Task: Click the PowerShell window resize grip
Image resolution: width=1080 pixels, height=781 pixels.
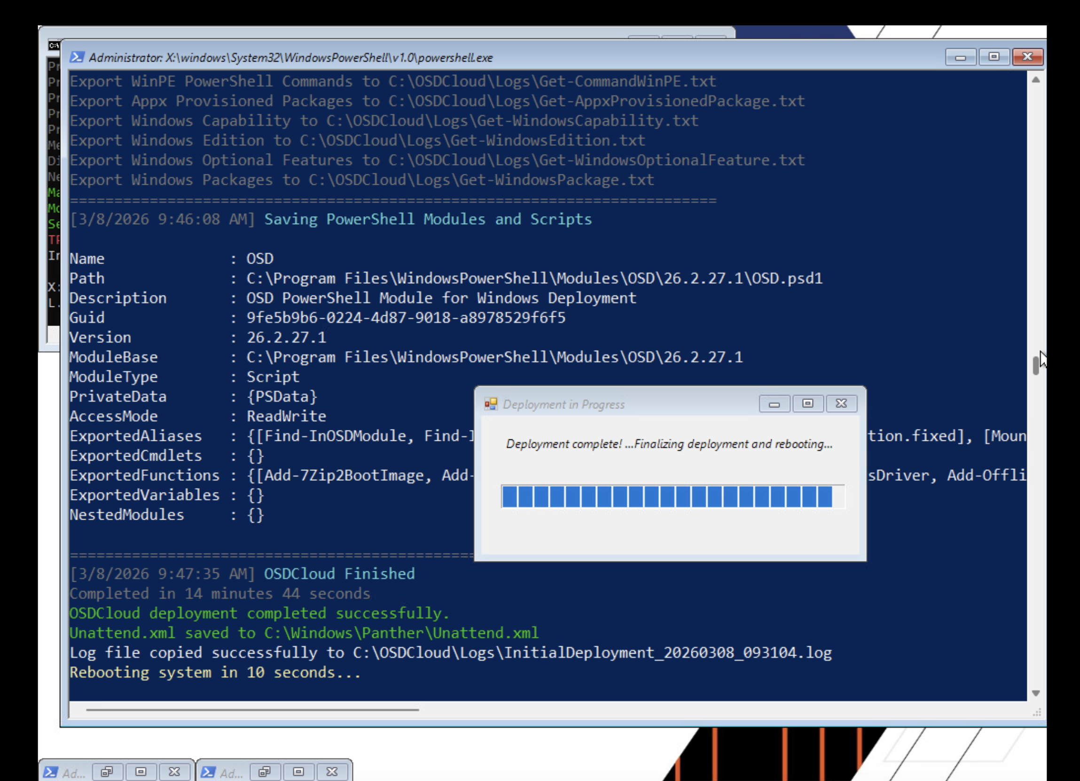Action: point(1037,713)
